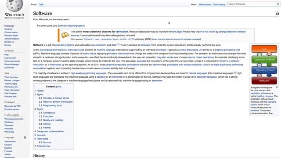Open Learn to edit link

(10, 58)
